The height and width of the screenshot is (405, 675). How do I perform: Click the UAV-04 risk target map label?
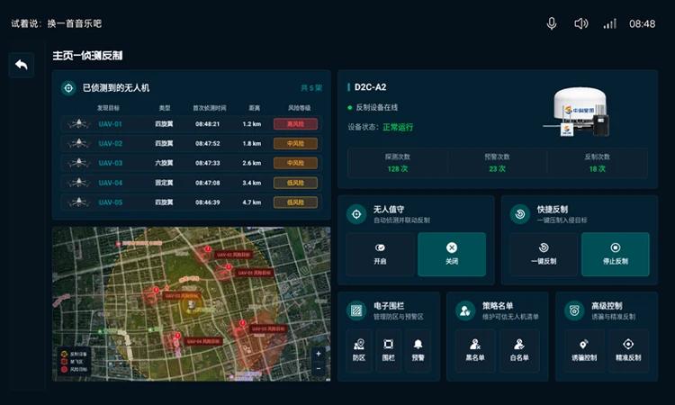(x=203, y=341)
